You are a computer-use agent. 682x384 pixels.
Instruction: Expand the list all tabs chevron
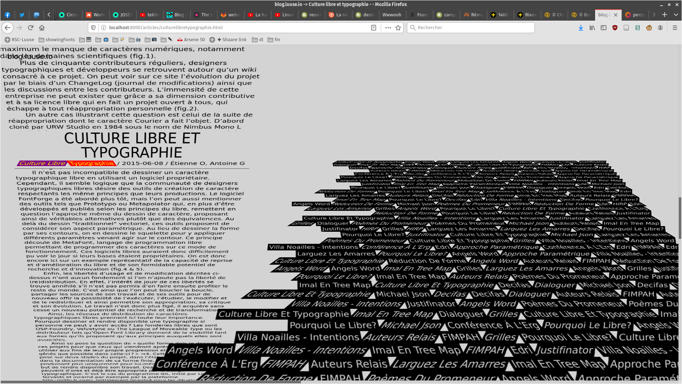tap(676, 15)
